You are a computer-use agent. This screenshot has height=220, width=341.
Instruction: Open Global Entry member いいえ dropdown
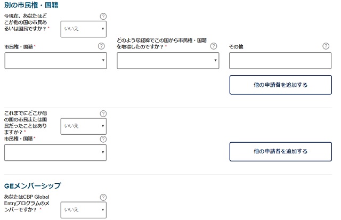click(84, 210)
